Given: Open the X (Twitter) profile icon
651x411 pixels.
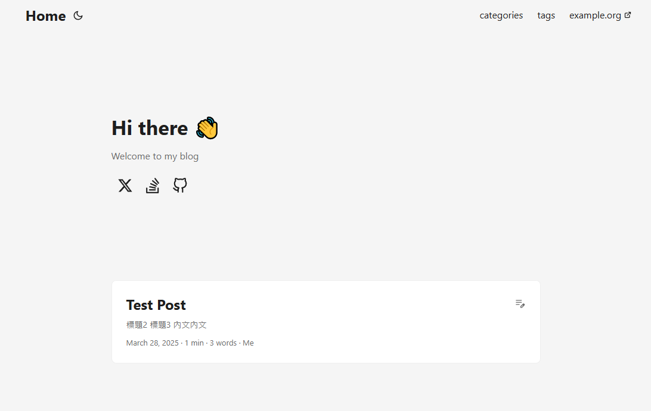Looking at the screenshot, I should coord(125,186).
